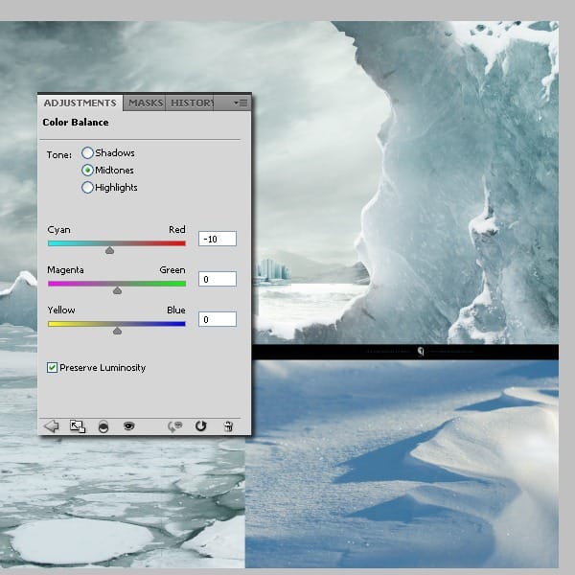Toggle layer visibility eye icon
575x575 pixels.
129,425
